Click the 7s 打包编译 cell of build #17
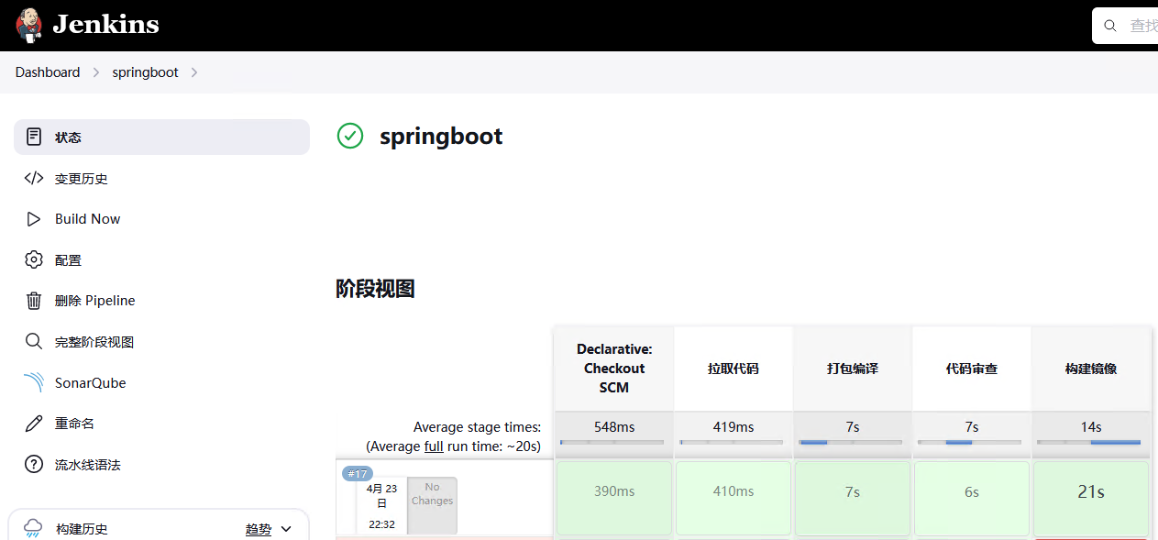This screenshot has width=1158, height=540. pos(853,498)
